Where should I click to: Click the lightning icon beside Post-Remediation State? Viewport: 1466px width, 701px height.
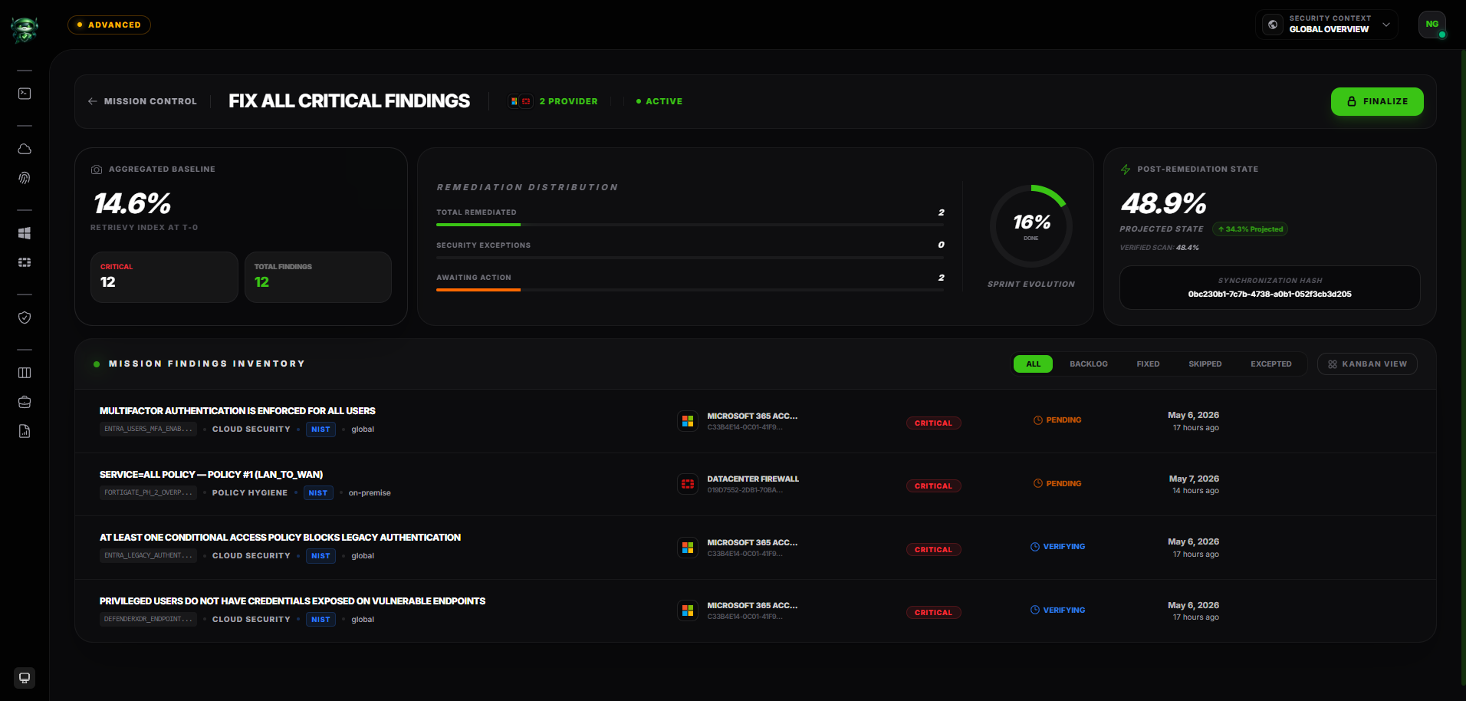(x=1126, y=169)
